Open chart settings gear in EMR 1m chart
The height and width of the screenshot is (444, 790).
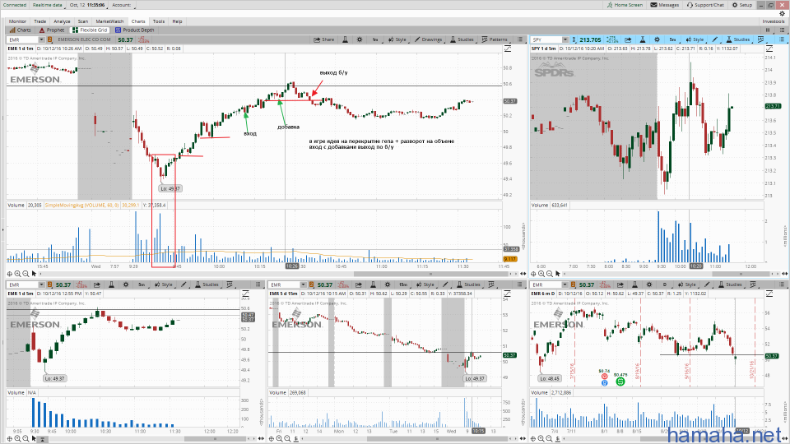360,39
